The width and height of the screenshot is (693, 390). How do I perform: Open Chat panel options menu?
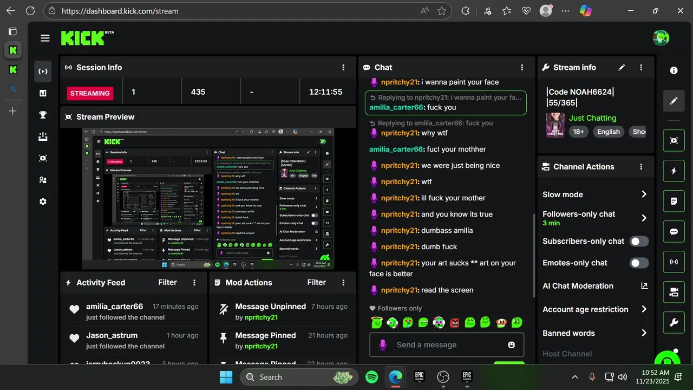[522, 67]
